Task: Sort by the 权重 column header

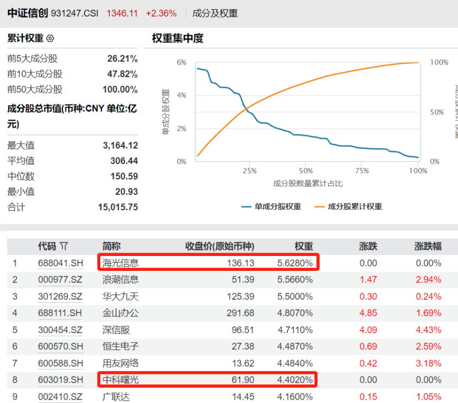Action: pos(304,246)
